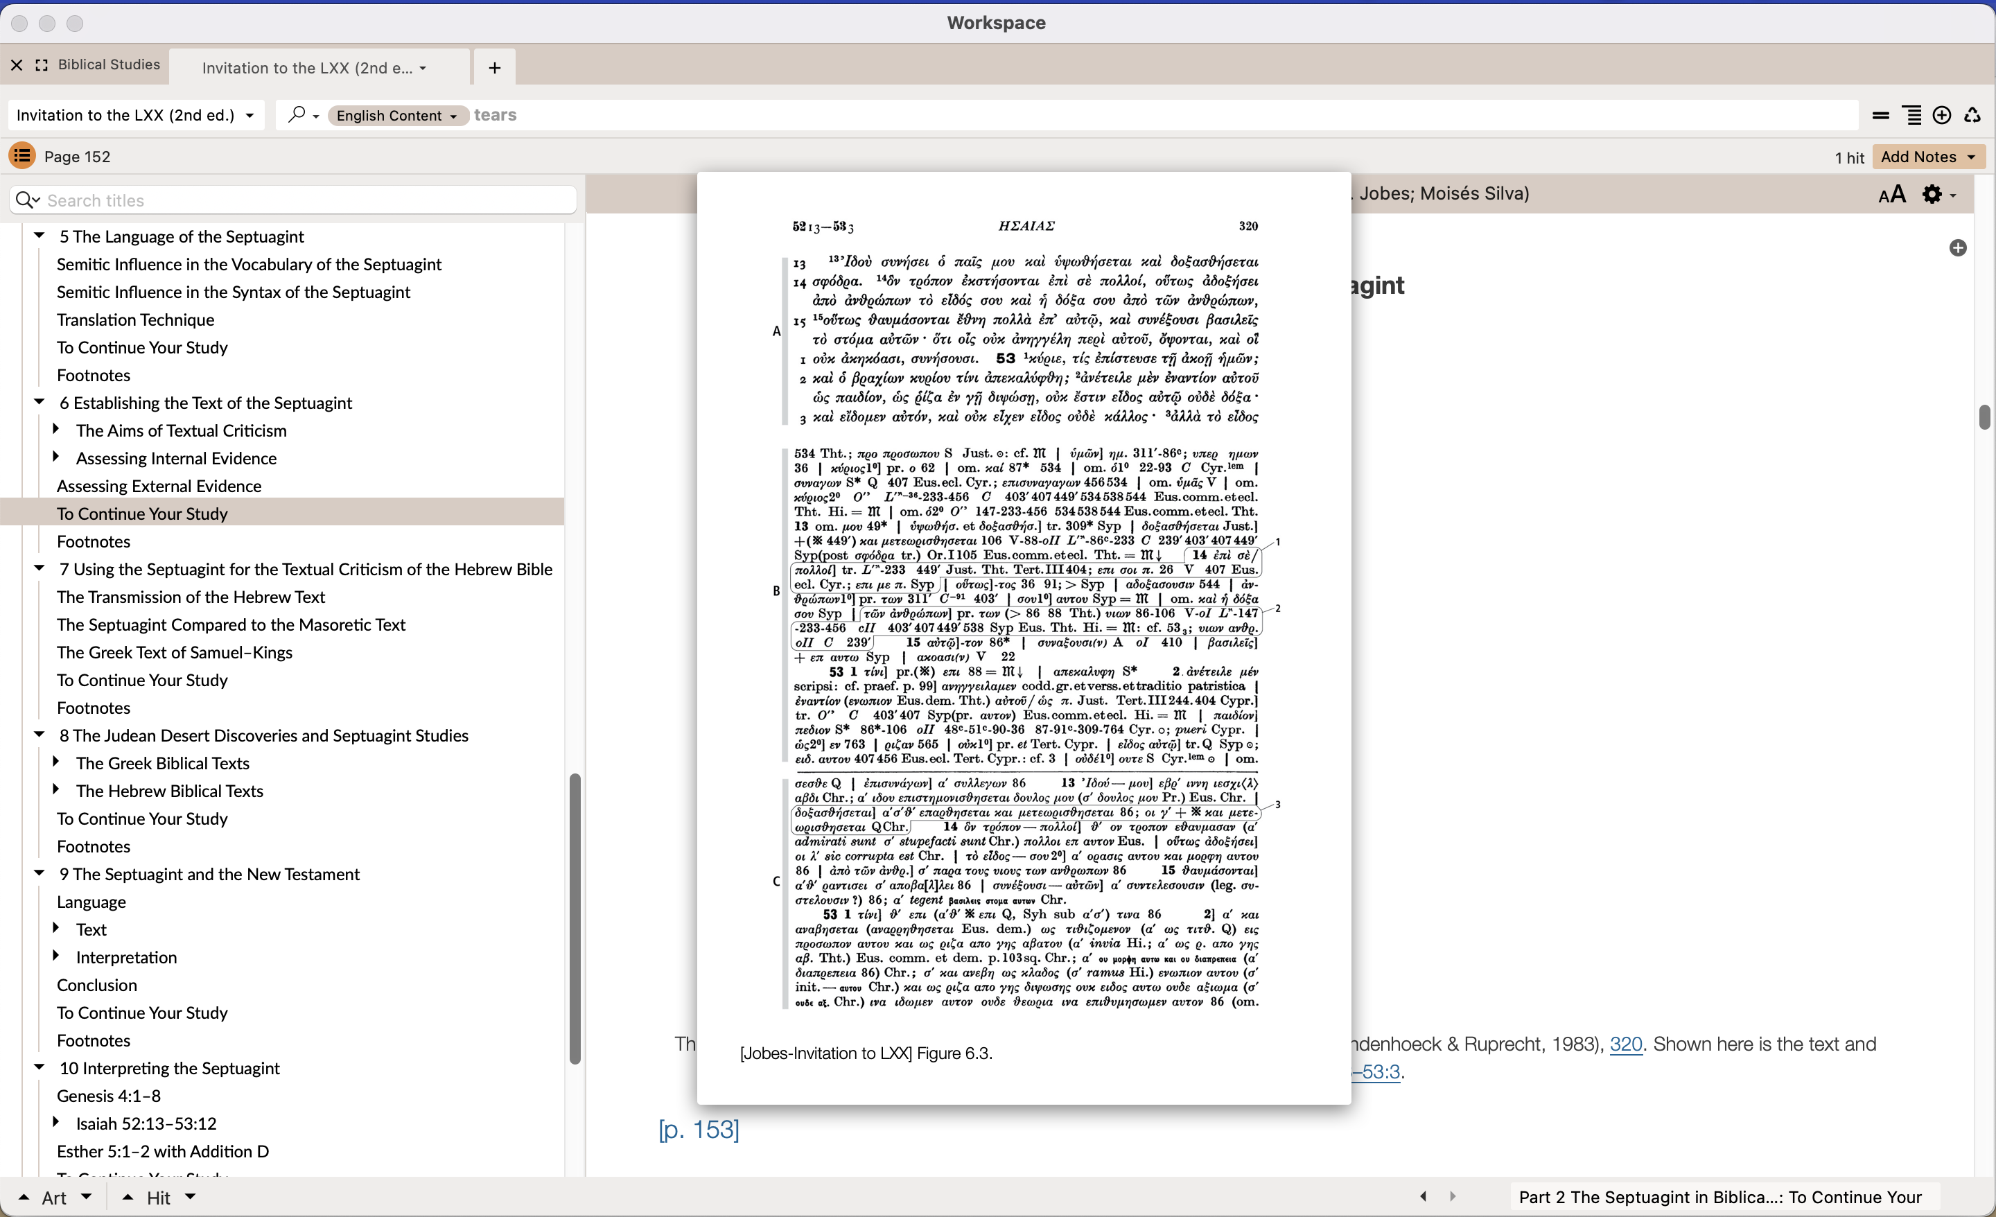Expand the Isaiah 52:13–53:12 section
Image resolution: width=1996 pixels, height=1217 pixels.
56,1122
